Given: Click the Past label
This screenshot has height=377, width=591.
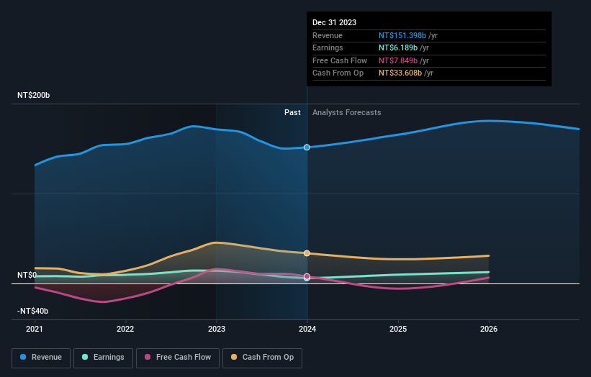Looking at the screenshot, I should [292, 113].
